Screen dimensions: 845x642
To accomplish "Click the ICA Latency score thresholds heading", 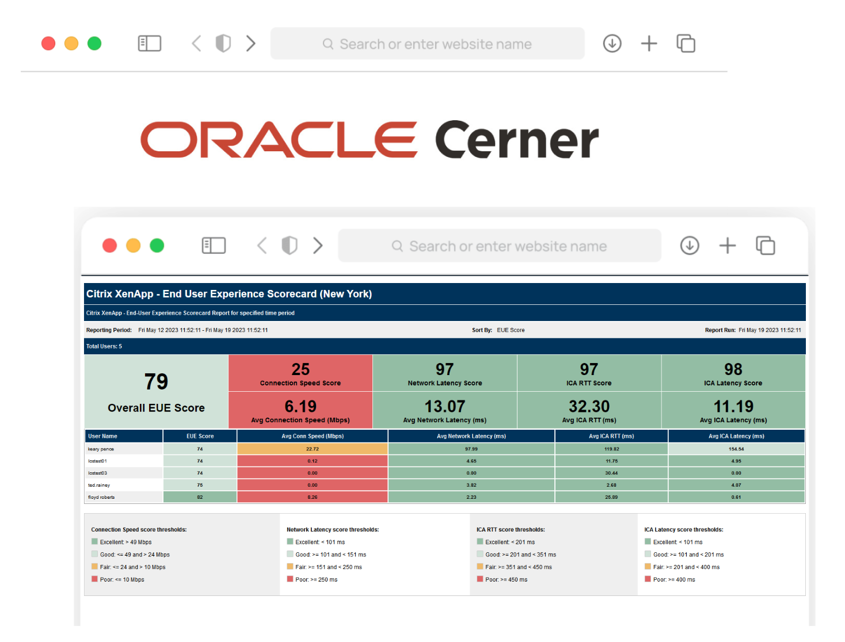I will pyautogui.click(x=684, y=530).
